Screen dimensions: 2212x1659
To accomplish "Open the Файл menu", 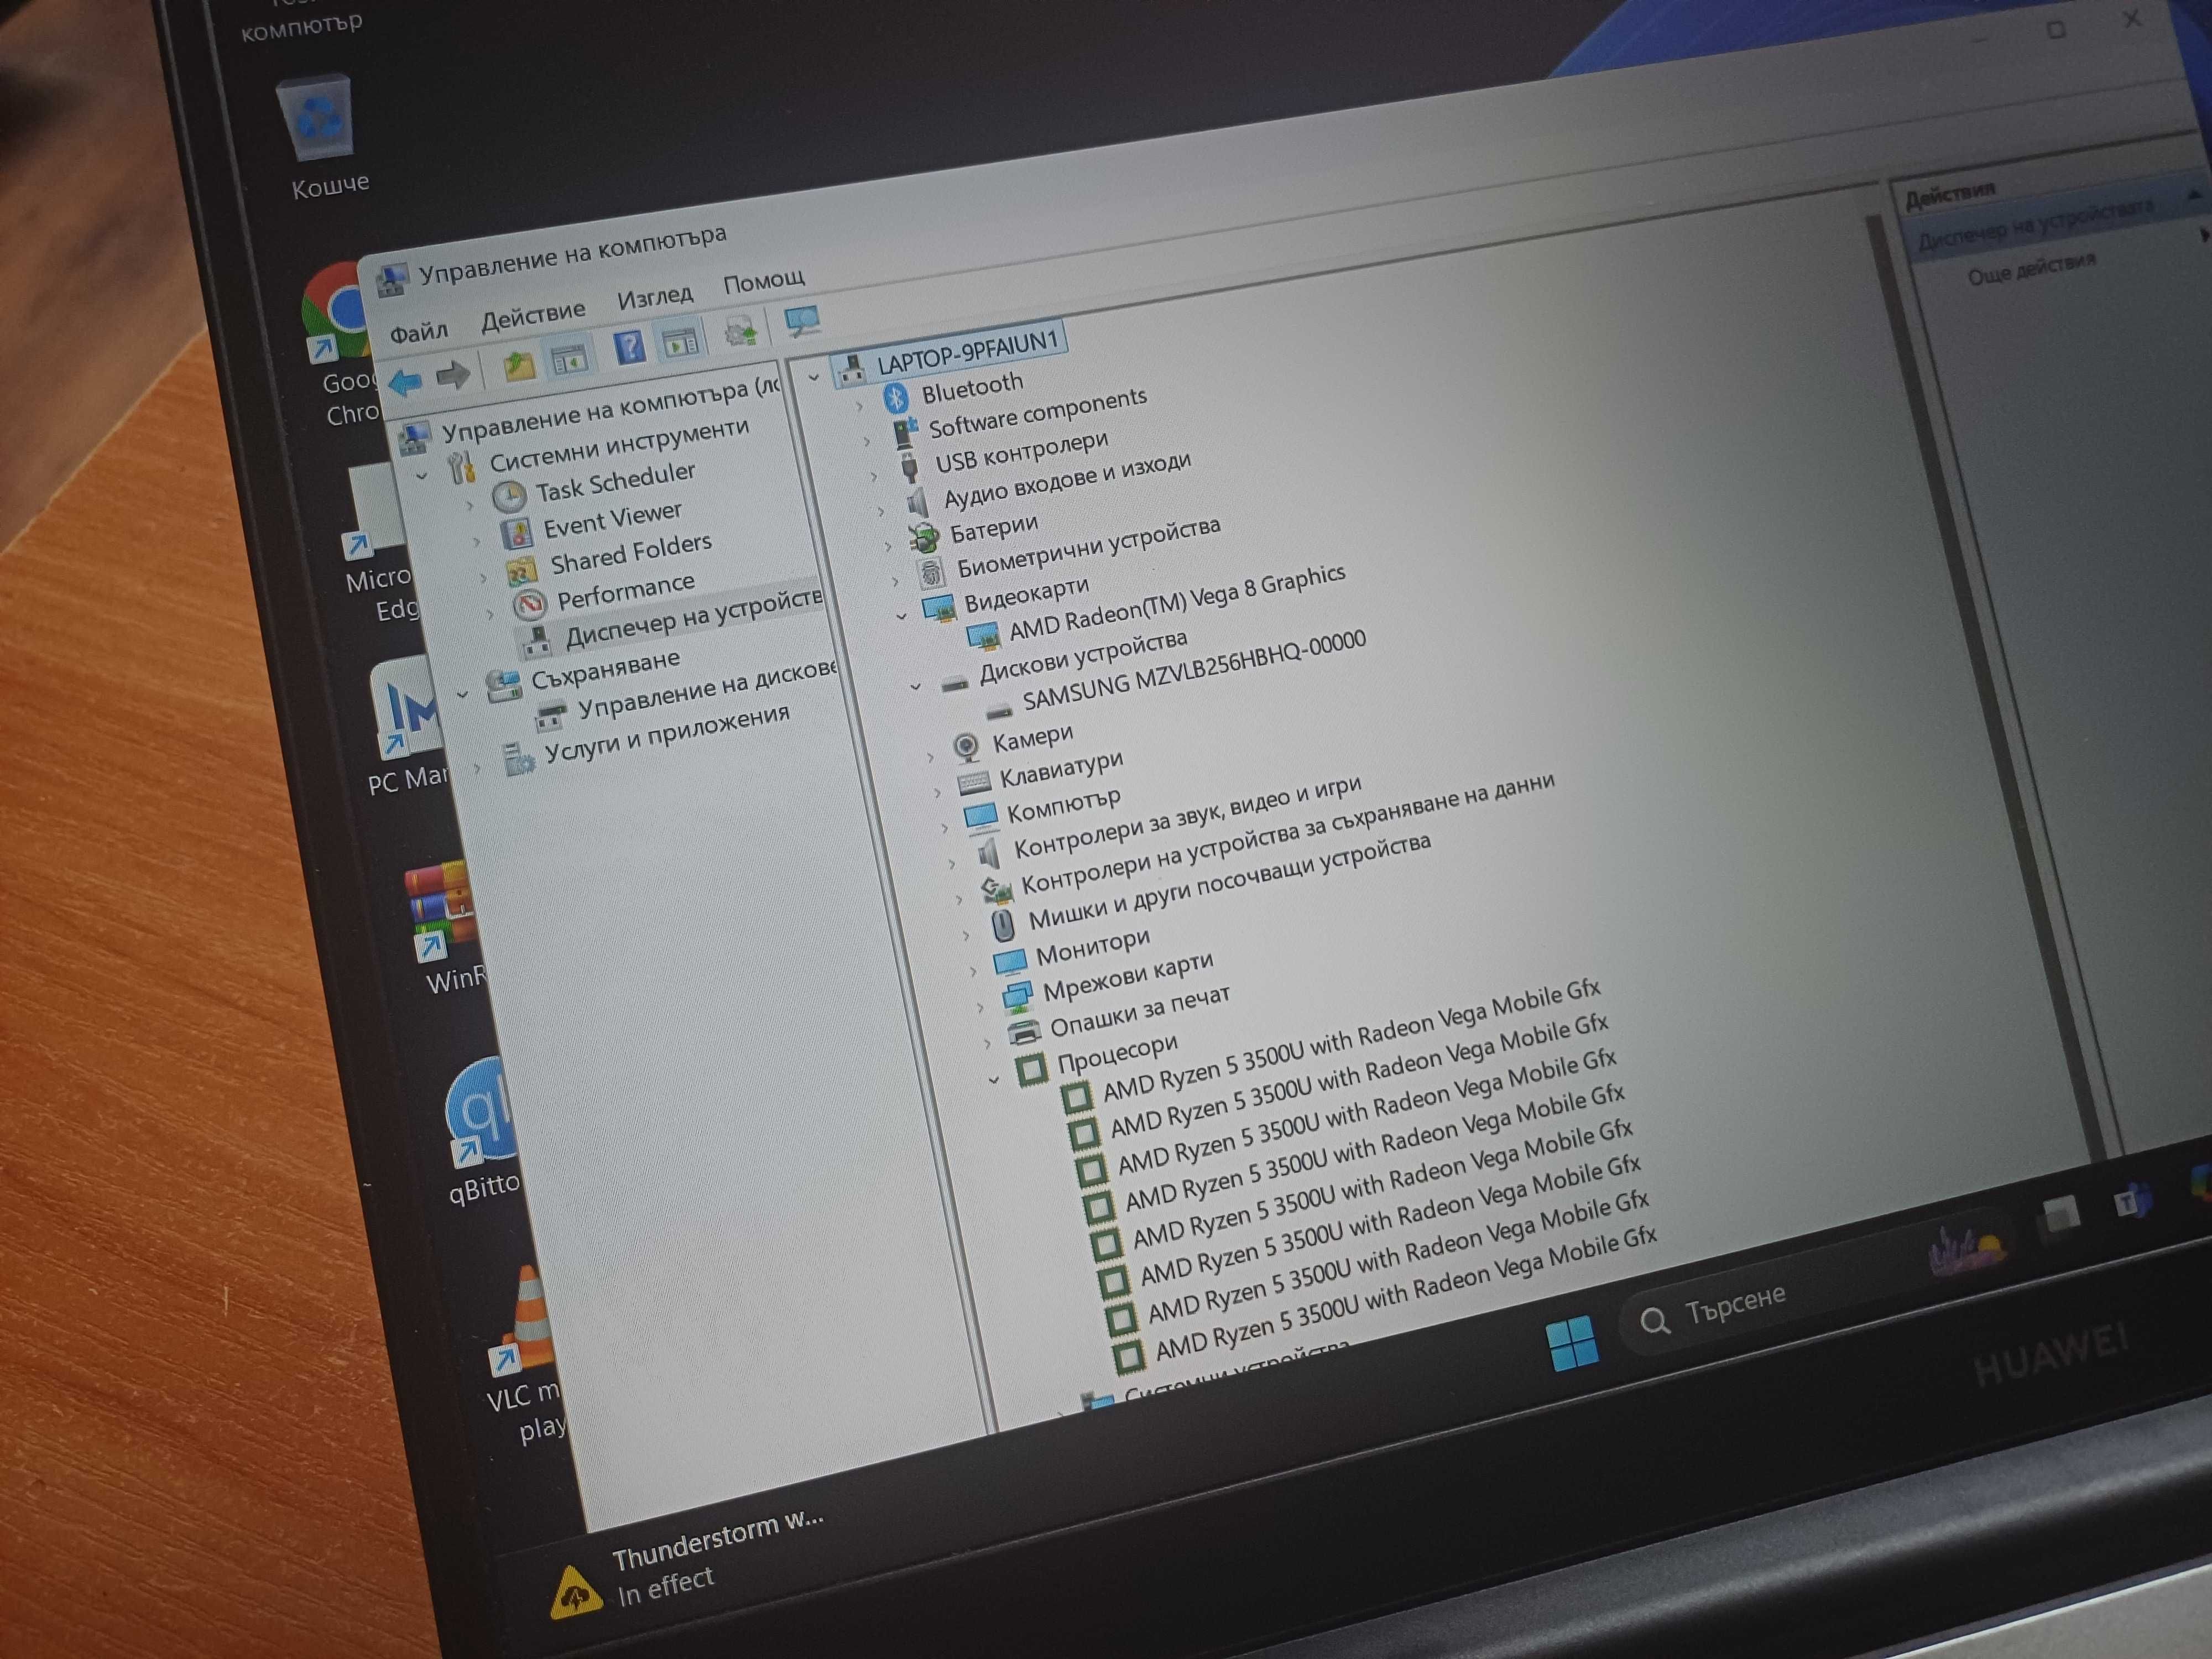I will coord(418,332).
